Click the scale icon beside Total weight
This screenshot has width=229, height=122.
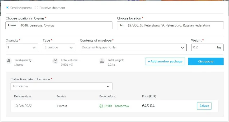coord(102,61)
